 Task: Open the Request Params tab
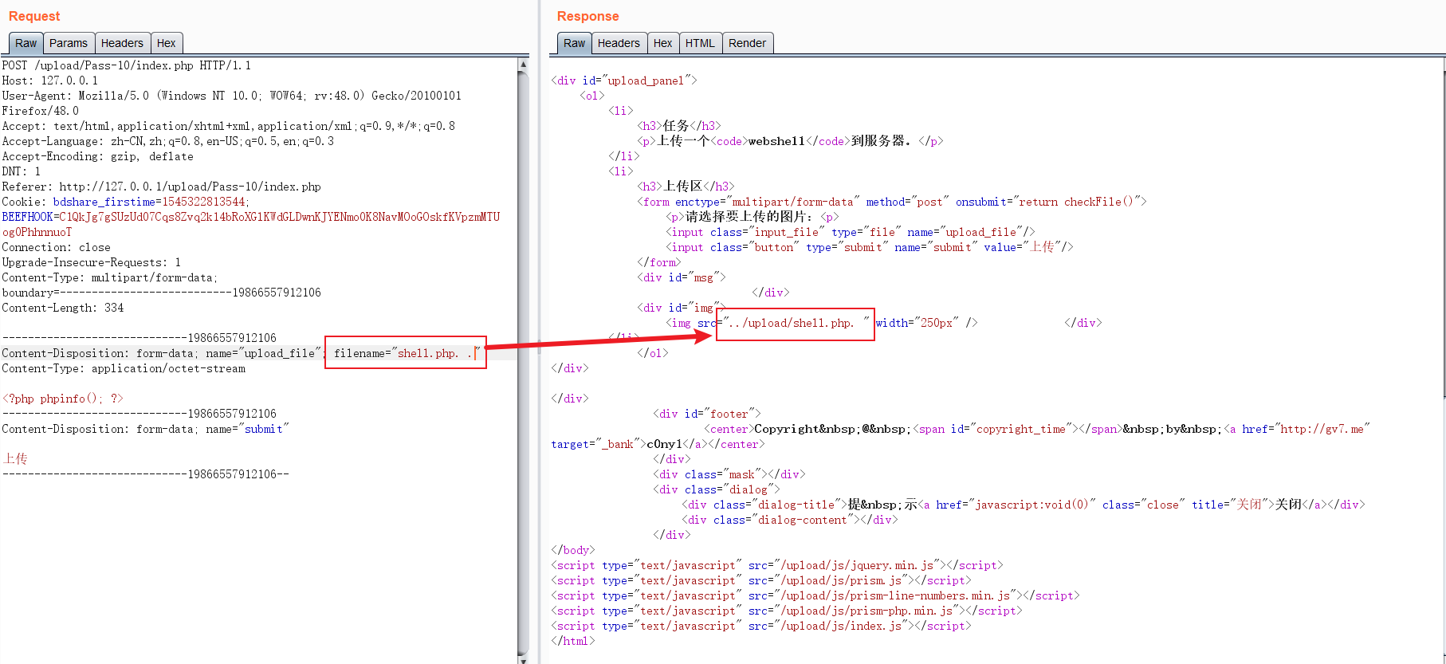pyautogui.click(x=69, y=43)
